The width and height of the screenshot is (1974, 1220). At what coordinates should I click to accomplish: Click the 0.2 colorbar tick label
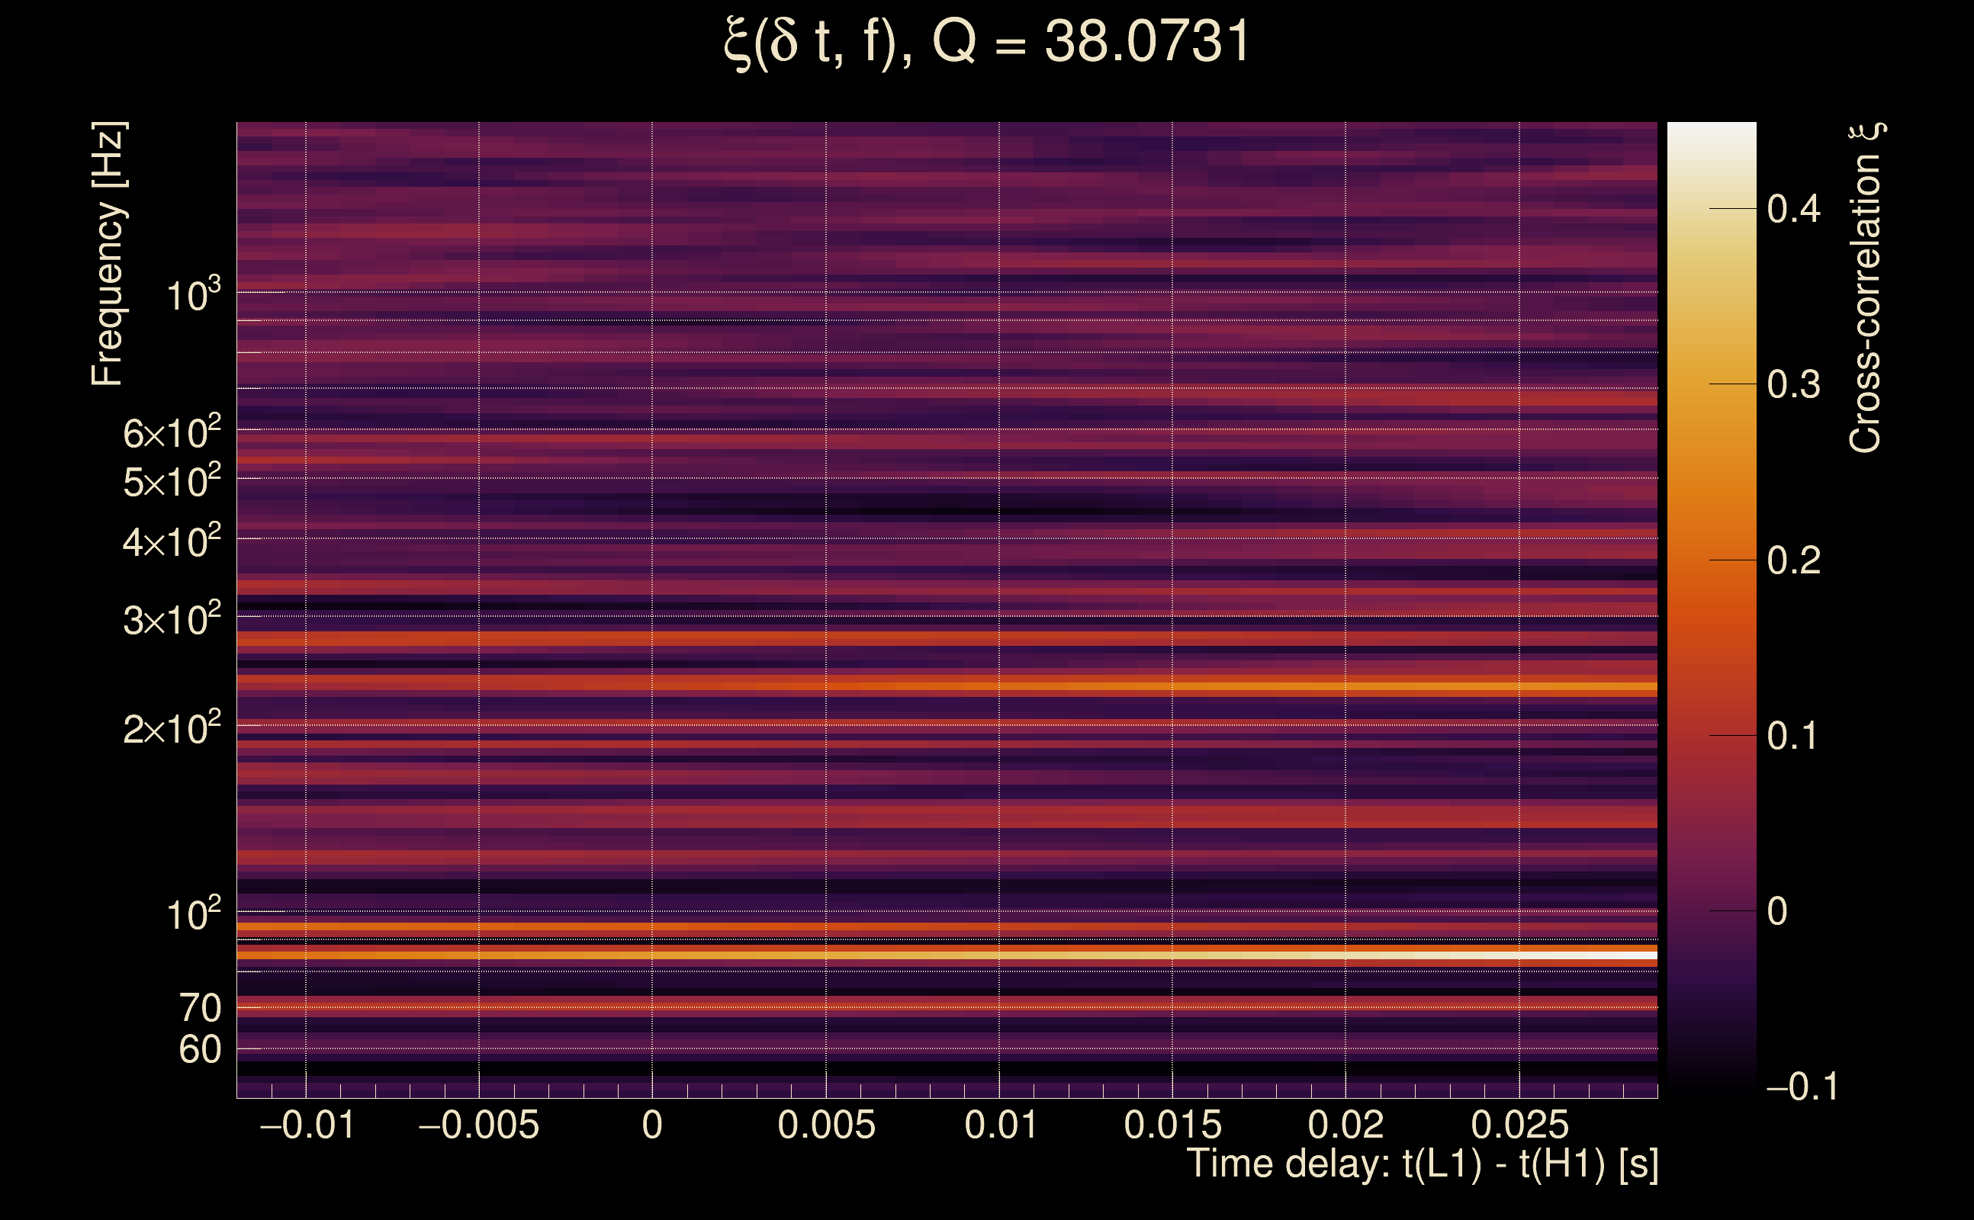click(x=1793, y=560)
